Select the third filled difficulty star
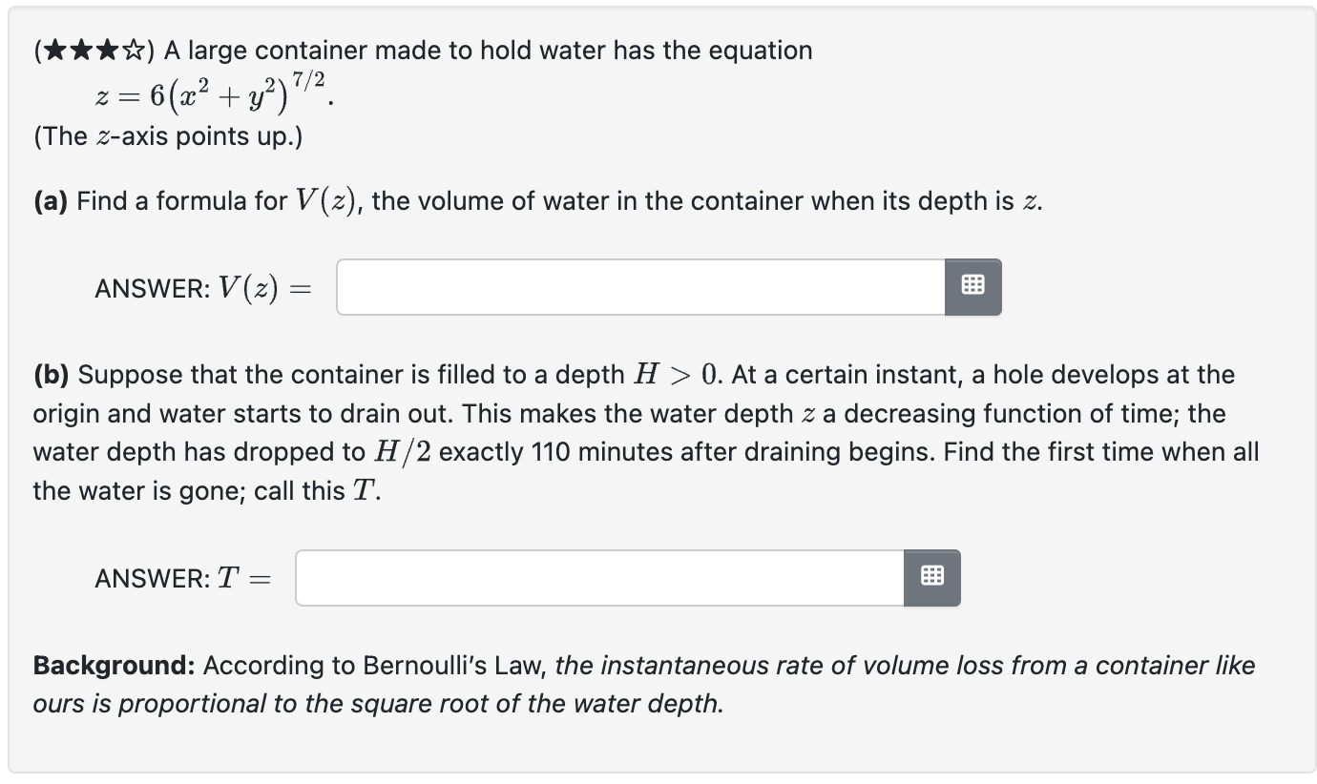This screenshot has width=1317, height=784. [x=107, y=50]
